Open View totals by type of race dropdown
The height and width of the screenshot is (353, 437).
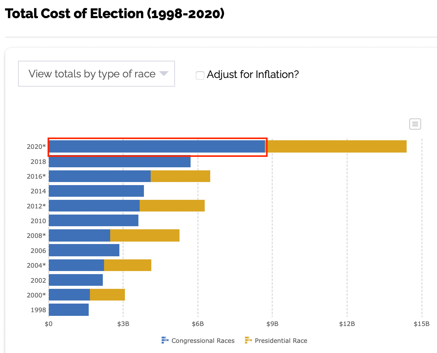click(96, 74)
